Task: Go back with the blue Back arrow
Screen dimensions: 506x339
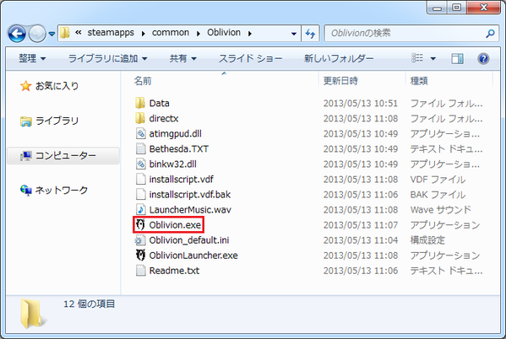Action: coord(17,33)
